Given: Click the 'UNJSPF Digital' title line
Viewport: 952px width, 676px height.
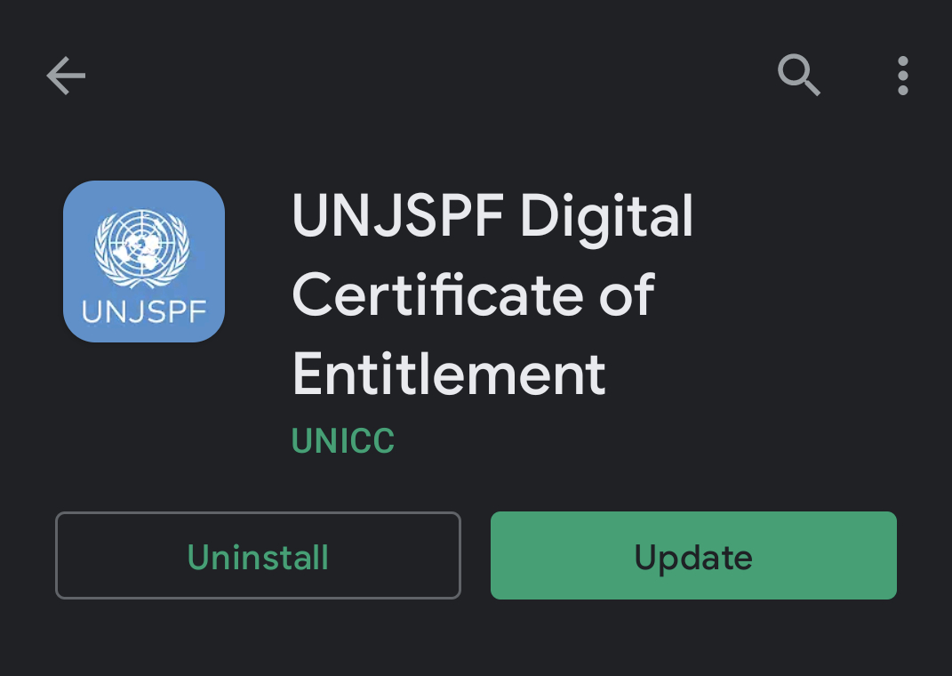Looking at the screenshot, I should coord(492,219).
